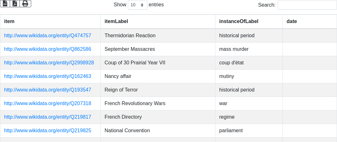Focus the Search input field
Screen dimensions: 337x142
pos(307,5)
